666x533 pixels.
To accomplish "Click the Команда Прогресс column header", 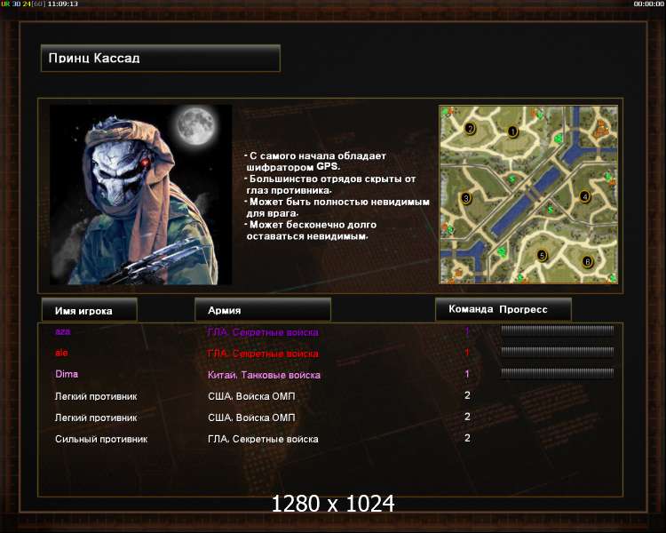I will [503, 309].
